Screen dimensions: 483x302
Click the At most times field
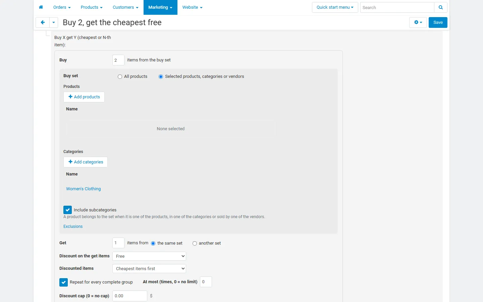[206, 282]
